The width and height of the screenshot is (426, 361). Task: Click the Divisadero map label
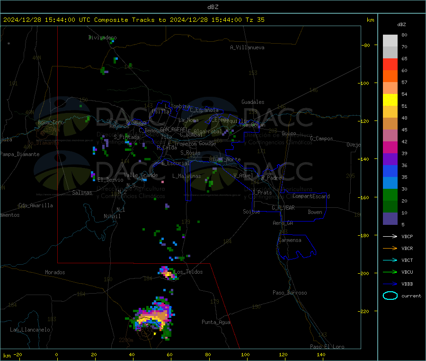[x=102, y=37]
